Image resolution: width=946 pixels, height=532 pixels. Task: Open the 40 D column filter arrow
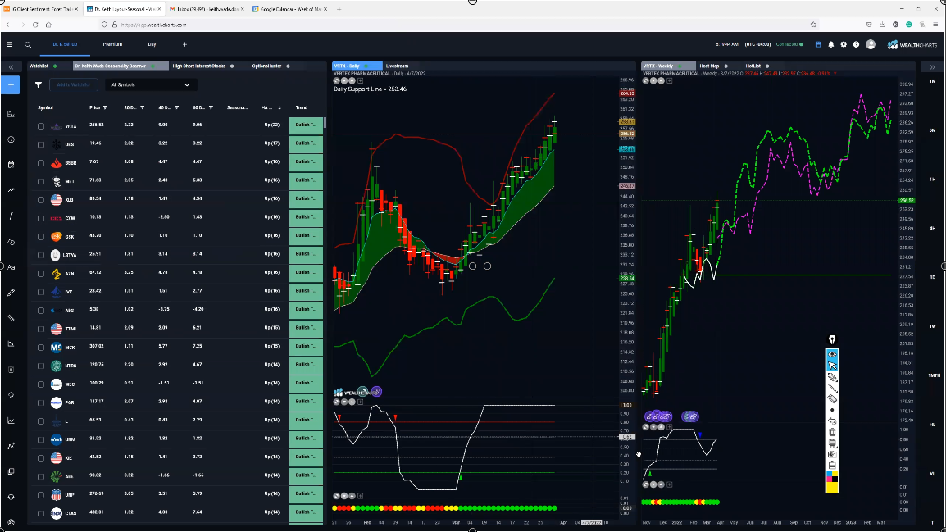point(177,108)
